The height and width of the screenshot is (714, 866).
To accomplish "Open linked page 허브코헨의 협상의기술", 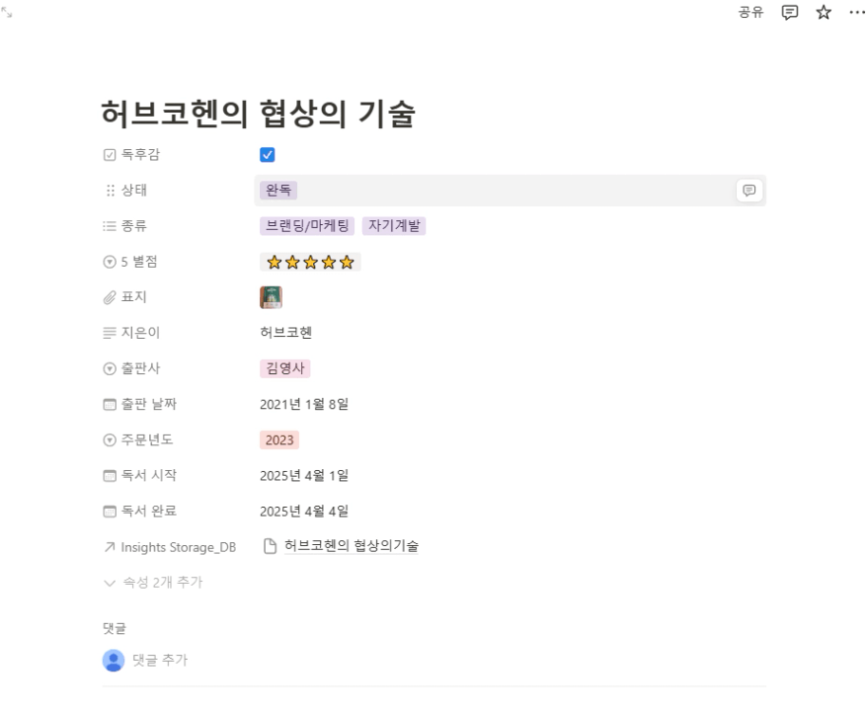I will tap(352, 546).
